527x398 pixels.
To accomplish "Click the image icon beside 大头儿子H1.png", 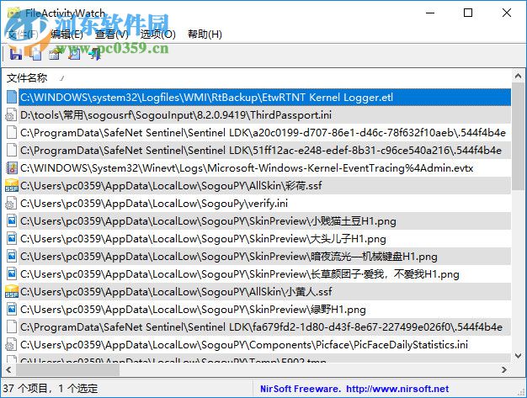I will pos(12,239).
